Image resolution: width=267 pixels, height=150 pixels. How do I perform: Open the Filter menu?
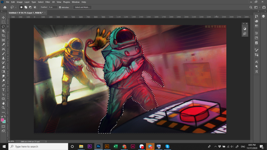(x=48, y=2)
